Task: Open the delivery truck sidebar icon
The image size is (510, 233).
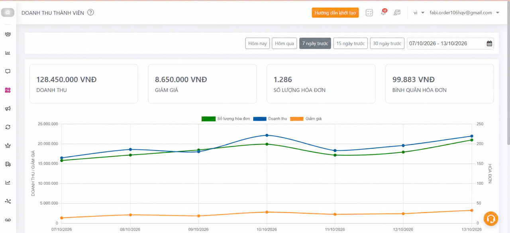Action: (8, 164)
